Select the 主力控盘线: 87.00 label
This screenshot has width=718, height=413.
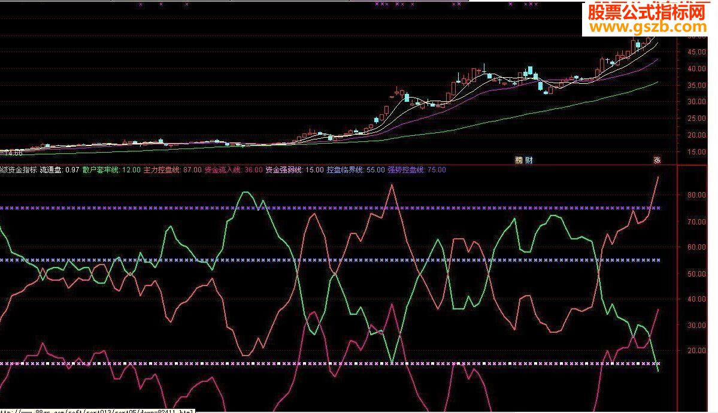coord(172,170)
